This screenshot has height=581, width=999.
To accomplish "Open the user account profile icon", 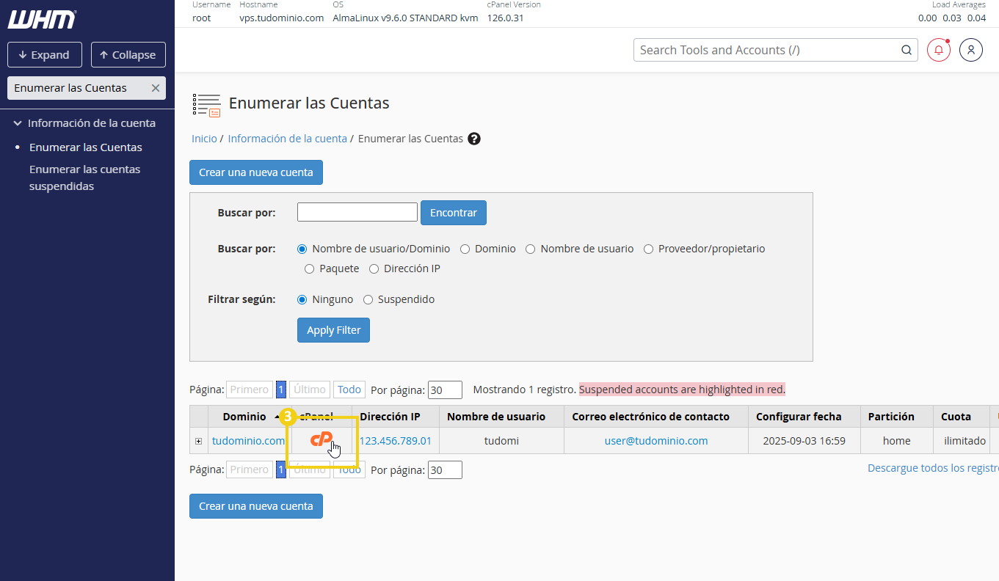I will tap(970, 50).
